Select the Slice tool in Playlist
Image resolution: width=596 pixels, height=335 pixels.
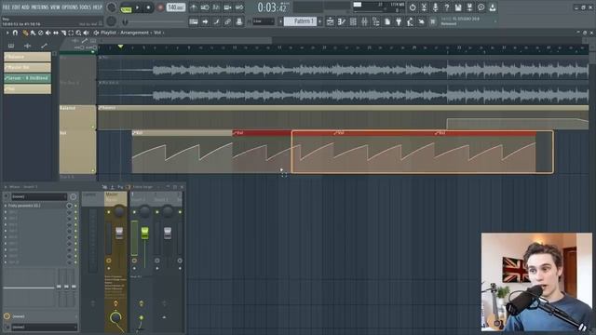[x=63, y=33]
